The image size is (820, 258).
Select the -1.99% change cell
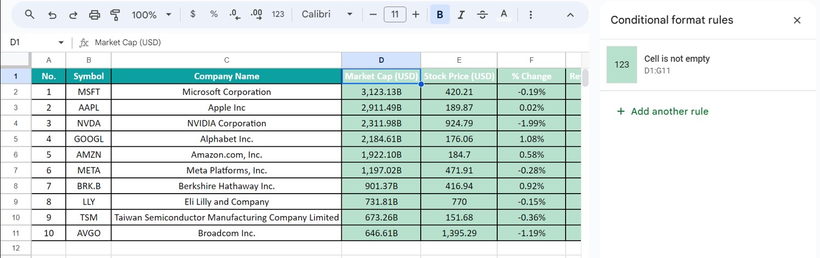click(531, 123)
